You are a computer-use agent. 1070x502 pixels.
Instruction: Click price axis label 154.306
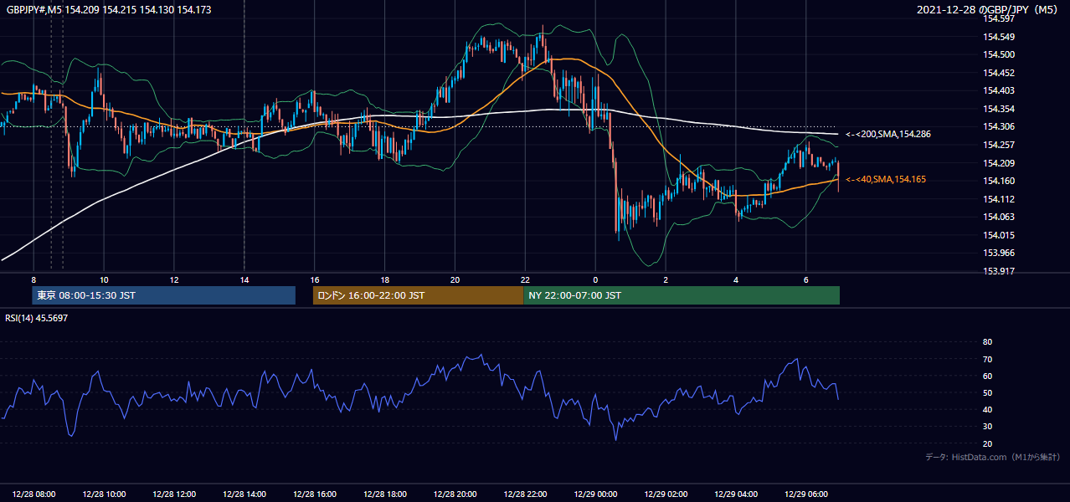[x=1000, y=127]
